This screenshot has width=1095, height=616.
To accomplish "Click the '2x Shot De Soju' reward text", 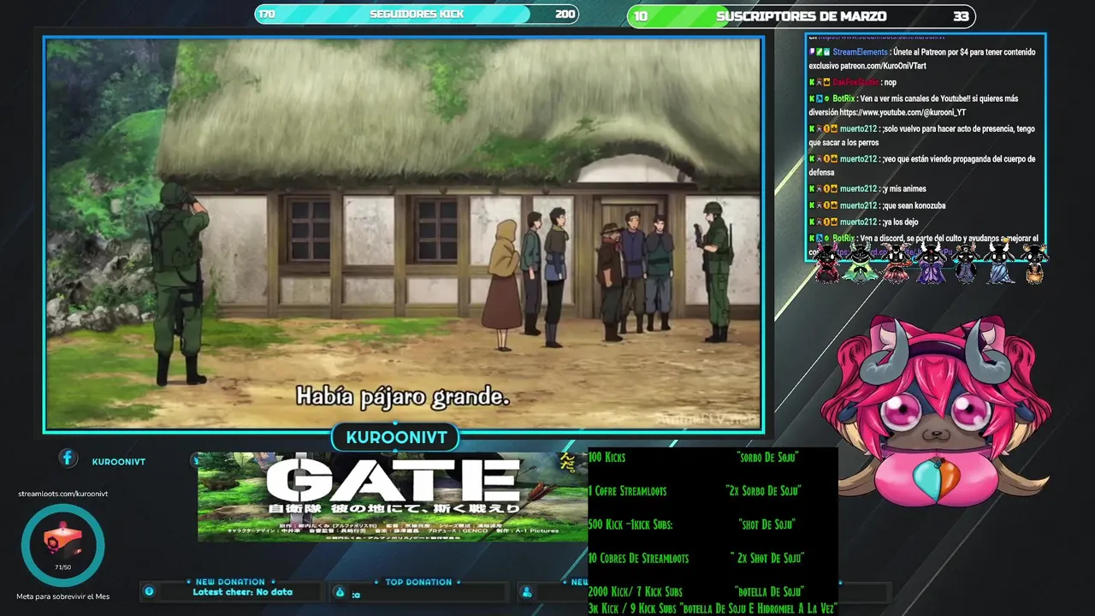I will (x=767, y=558).
